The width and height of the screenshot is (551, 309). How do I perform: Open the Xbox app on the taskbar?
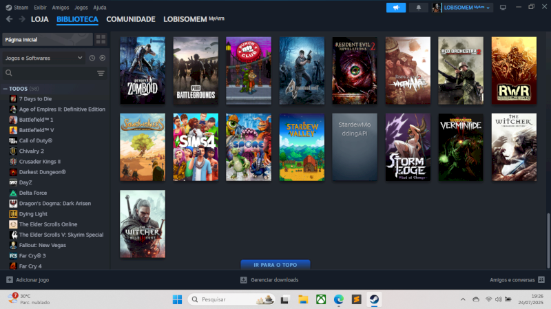[x=321, y=299]
